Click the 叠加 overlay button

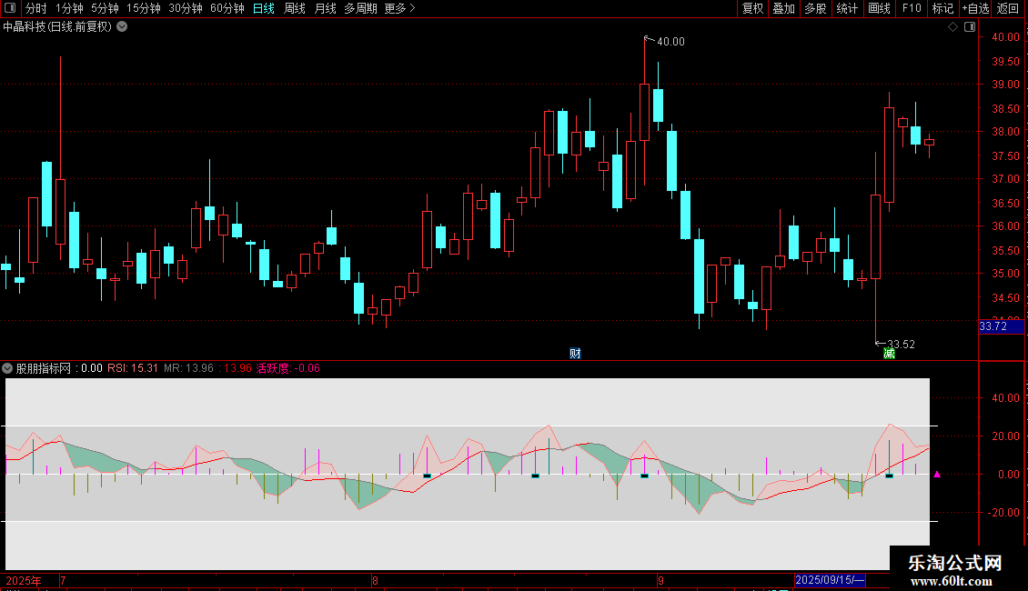pyautogui.click(x=783, y=8)
